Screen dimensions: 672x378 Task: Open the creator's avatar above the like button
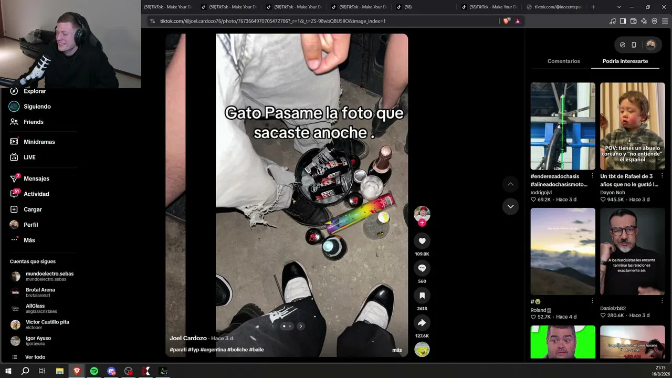click(422, 213)
